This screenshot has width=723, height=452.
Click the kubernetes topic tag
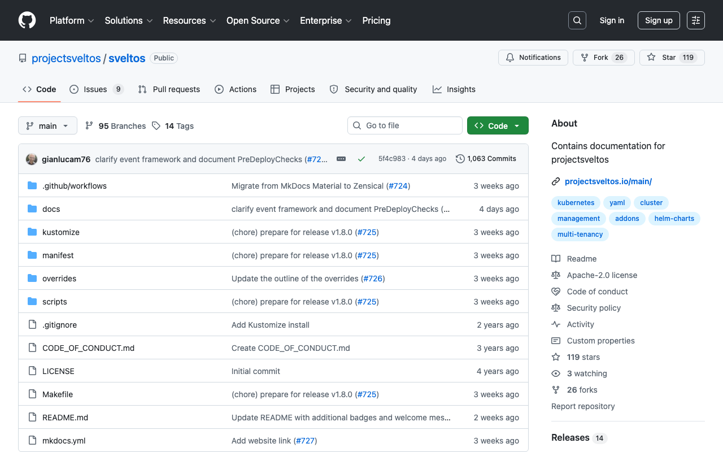(x=576, y=202)
